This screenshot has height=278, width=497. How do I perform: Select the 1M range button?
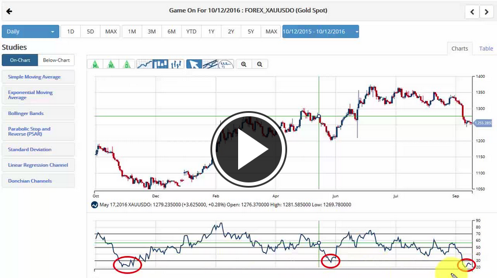pyautogui.click(x=132, y=32)
